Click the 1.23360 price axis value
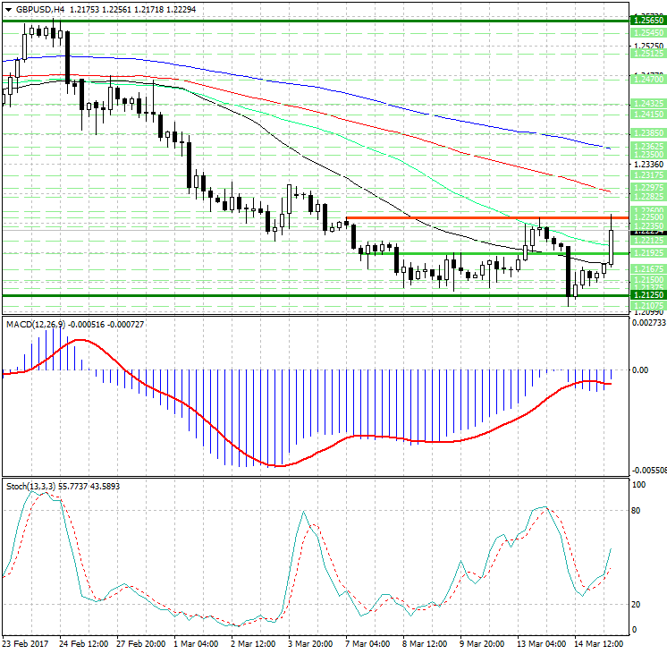This screenshot has width=667, height=654. click(x=648, y=165)
